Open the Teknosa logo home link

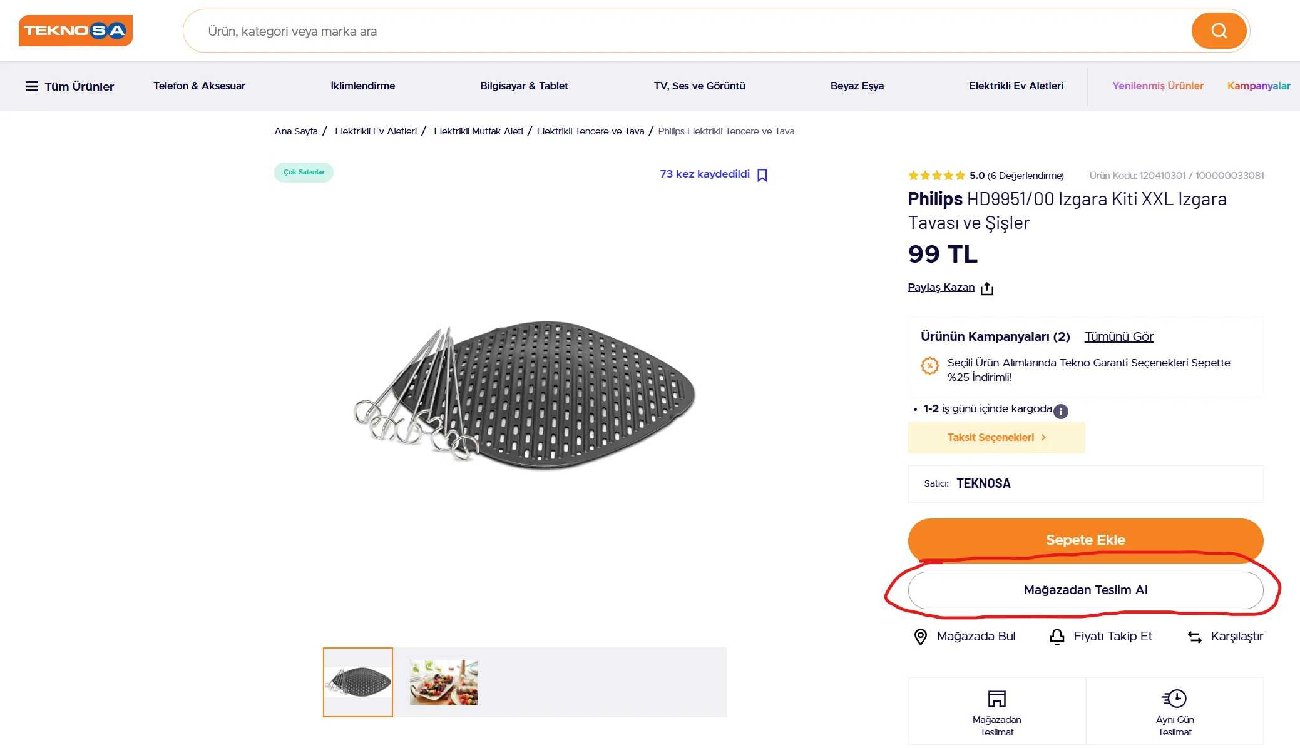click(x=76, y=31)
